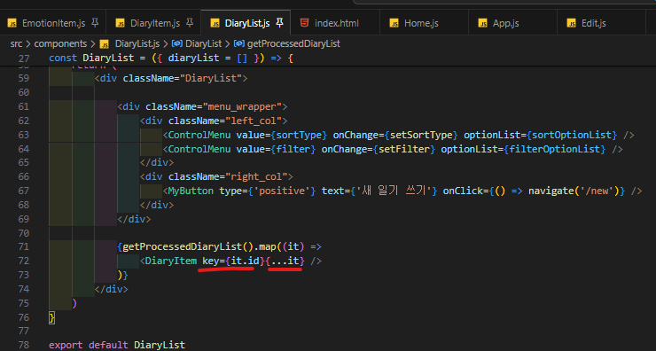Click line number 72 in gutter
The width and height of the screenshot is (656, 351).
click(24, 261)
